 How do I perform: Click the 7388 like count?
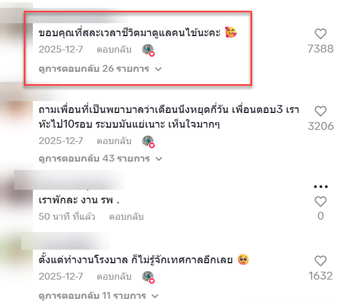point(320,49)
